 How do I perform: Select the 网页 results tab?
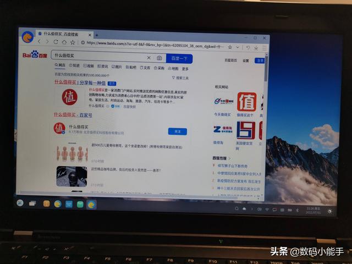pos(60,65)
